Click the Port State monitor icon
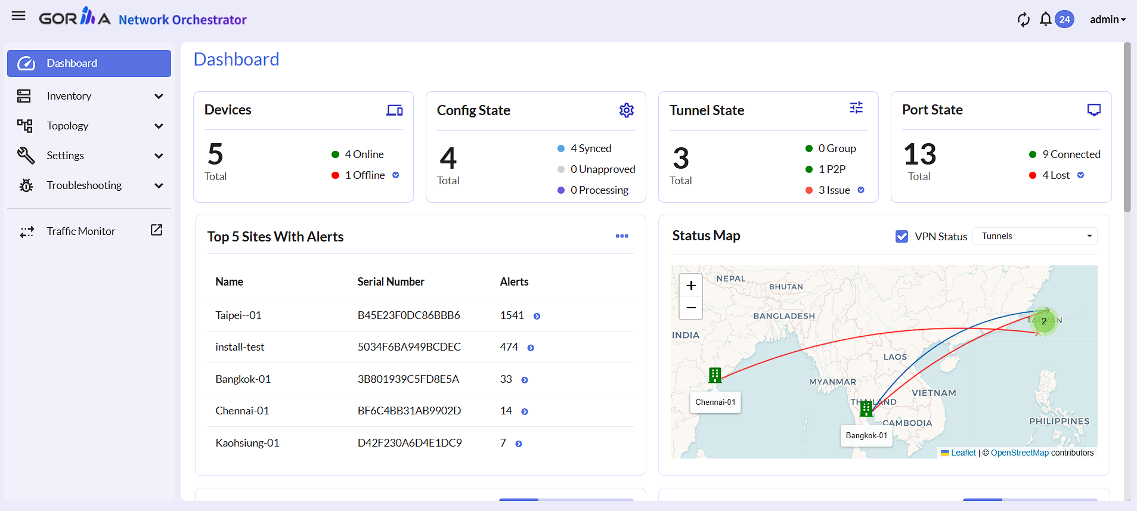Screen dimensions: 1137x511 click(x=1094, y=110)
